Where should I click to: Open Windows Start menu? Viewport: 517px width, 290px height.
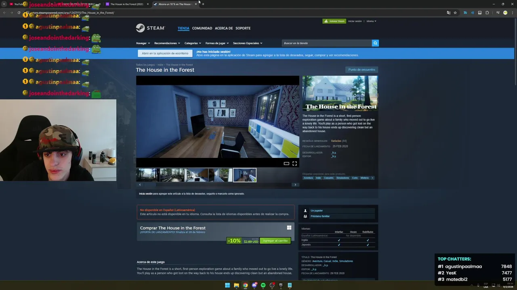click(227, 285)
